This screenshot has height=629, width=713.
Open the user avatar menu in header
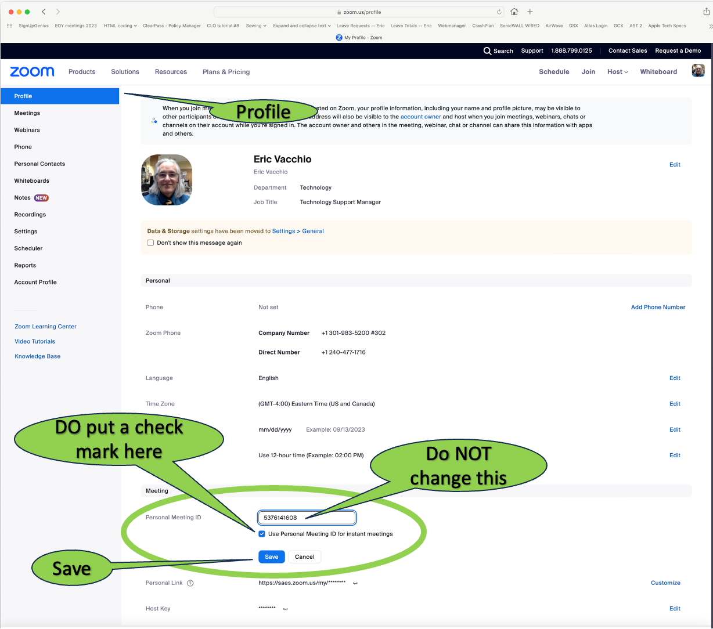(698, 71)
